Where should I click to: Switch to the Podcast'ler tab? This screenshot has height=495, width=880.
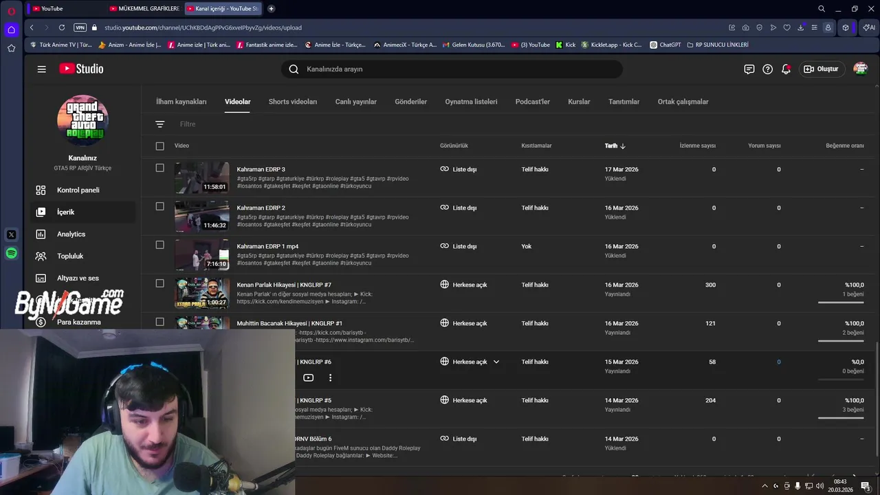[533, 102]
